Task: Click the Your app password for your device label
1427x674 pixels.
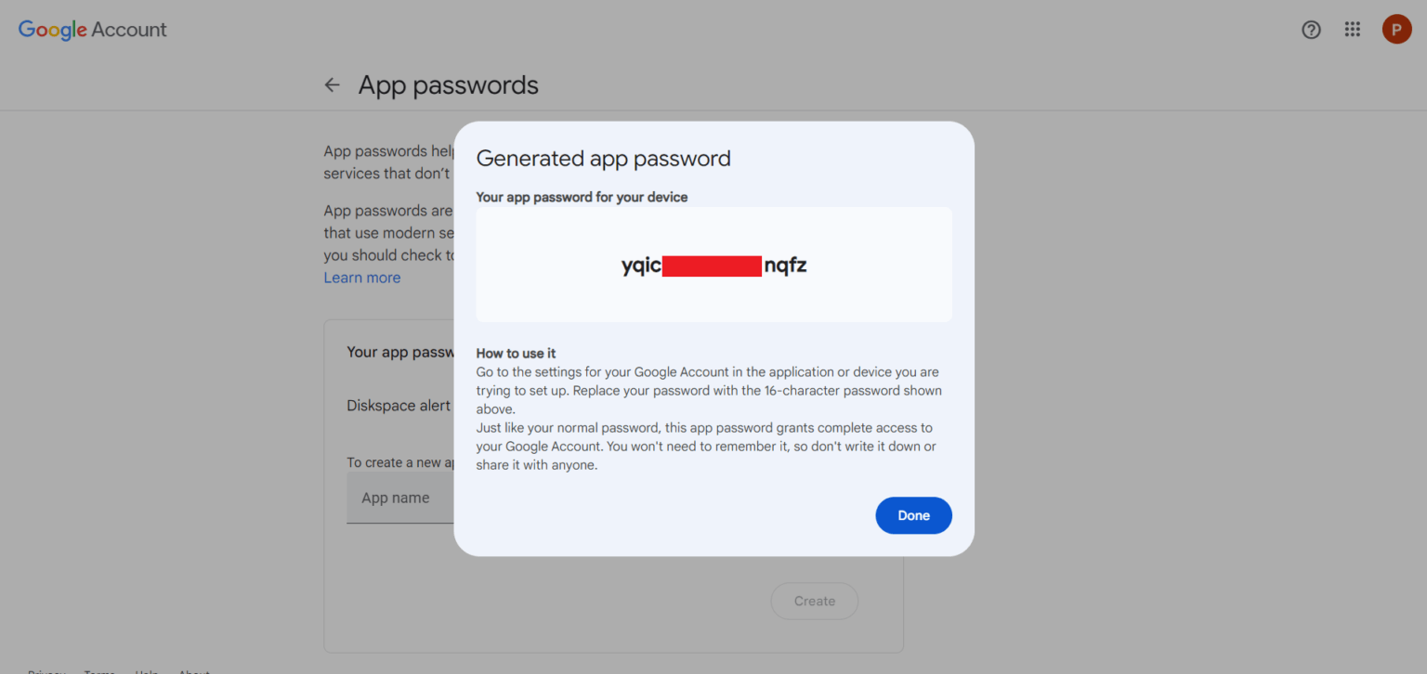Action: coord(582,197)
